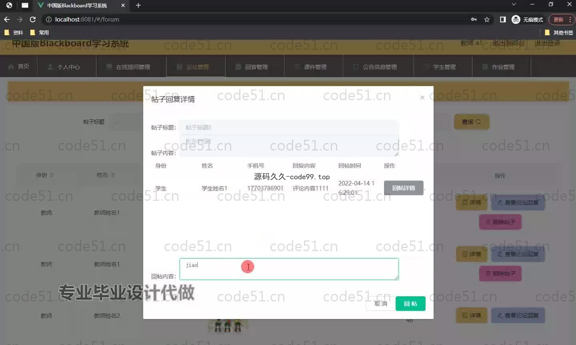Select the 学生姓名1 cell in dialog
Image resolution: width=576 pixels, height=345 pixels.
click(x=214, y=188)
